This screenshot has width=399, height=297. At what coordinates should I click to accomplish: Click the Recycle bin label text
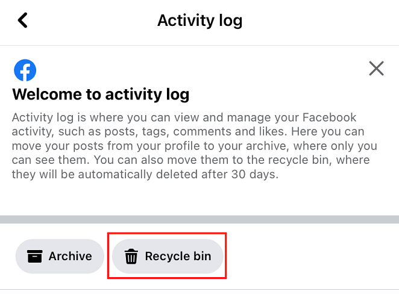click(178, 256)
